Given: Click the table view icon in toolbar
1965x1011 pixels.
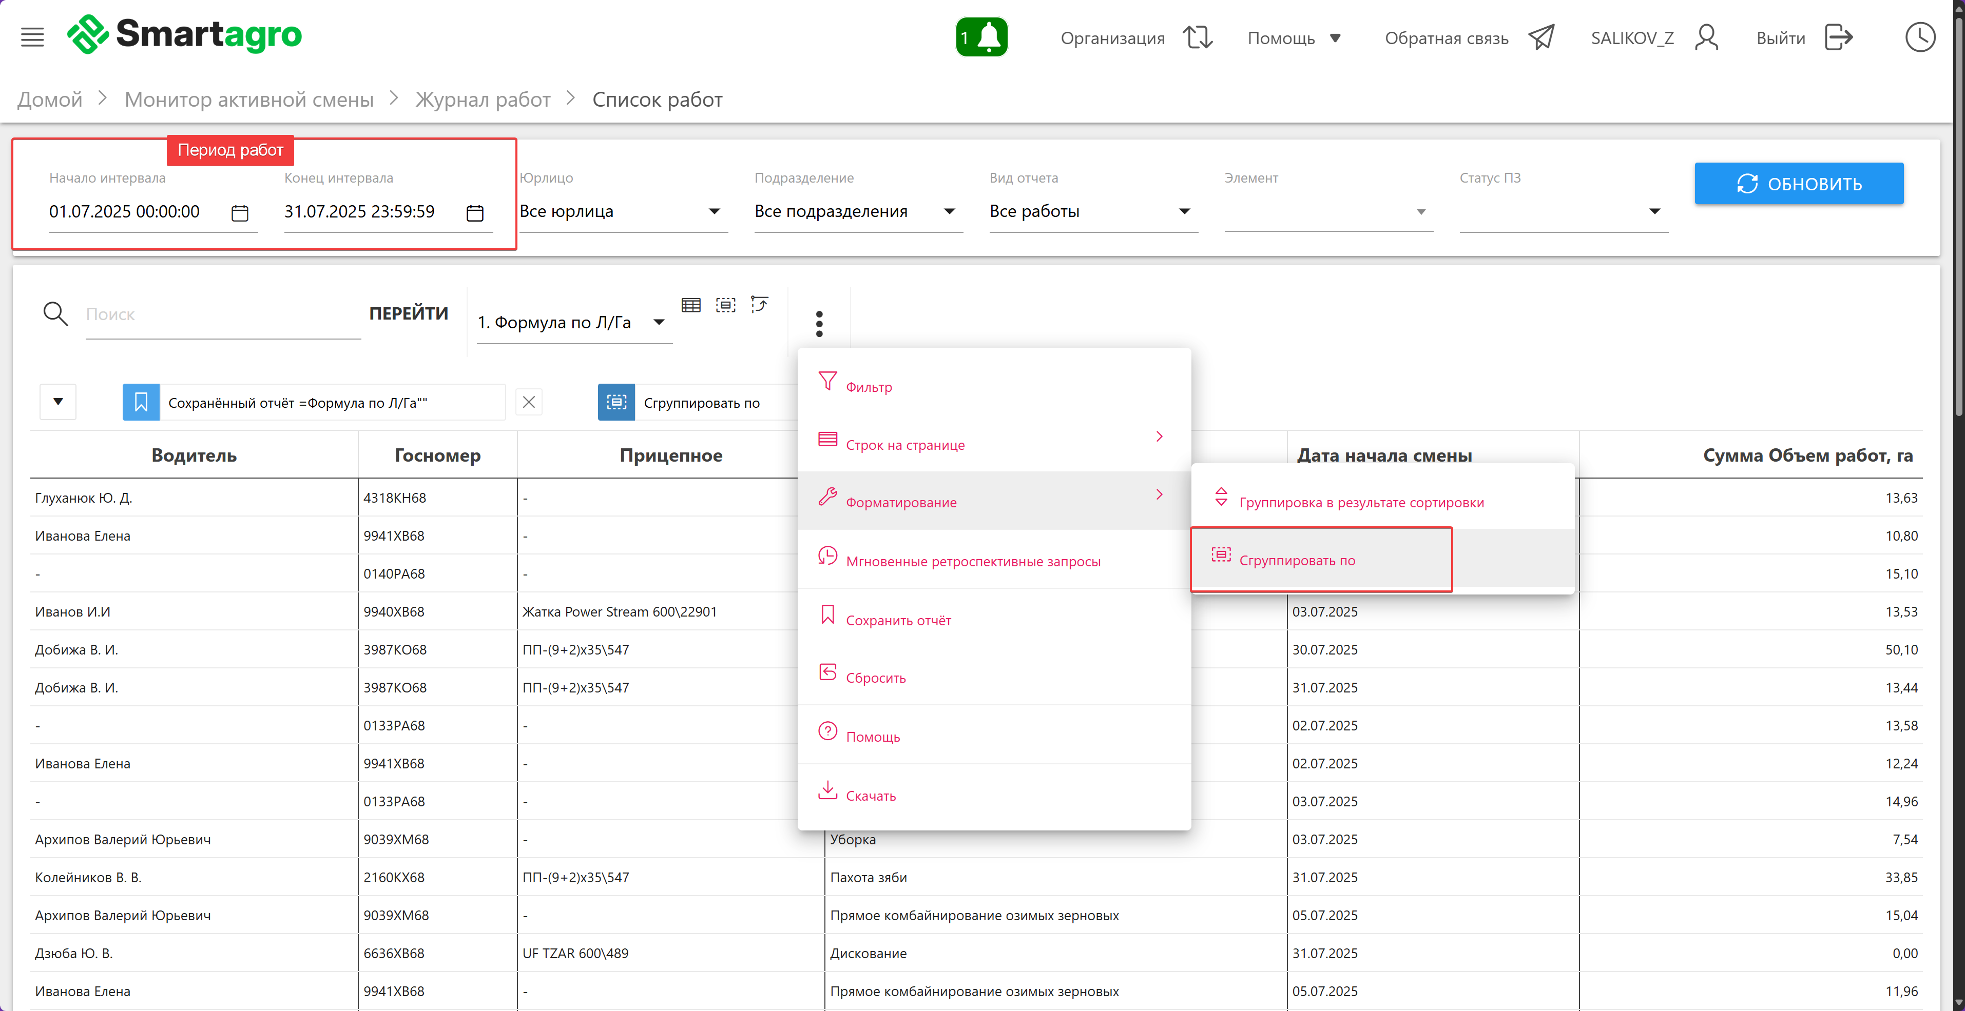Looking at the screenshot, I should (x=691, y=305).
